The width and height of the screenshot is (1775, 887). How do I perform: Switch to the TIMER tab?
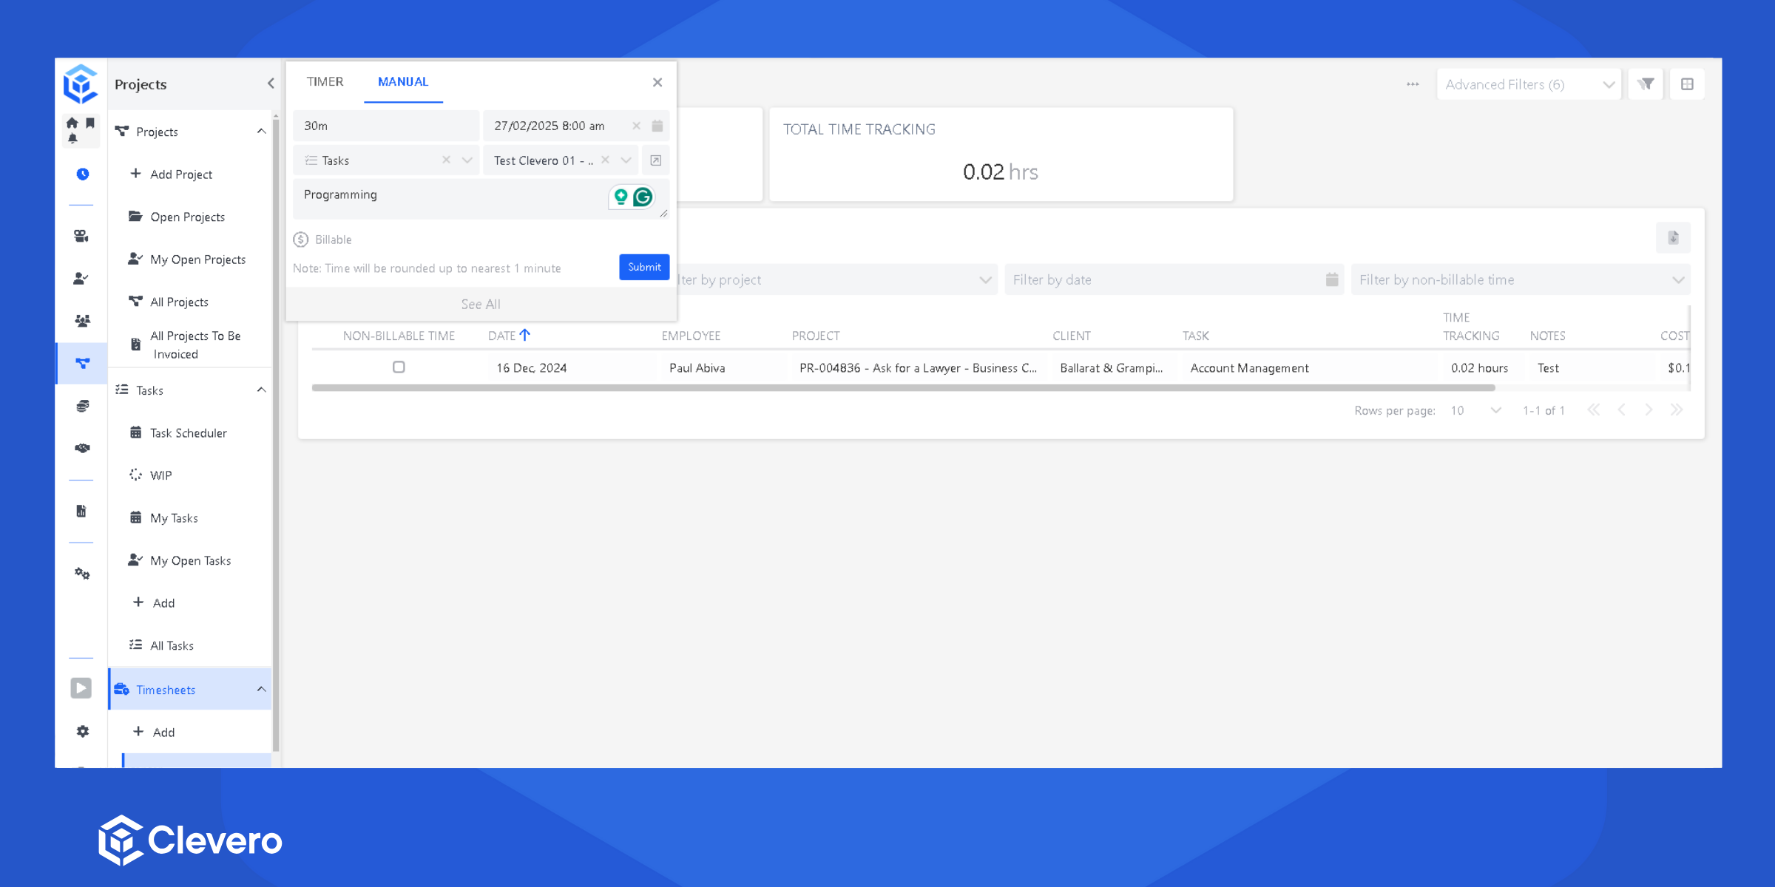(325, 82)
